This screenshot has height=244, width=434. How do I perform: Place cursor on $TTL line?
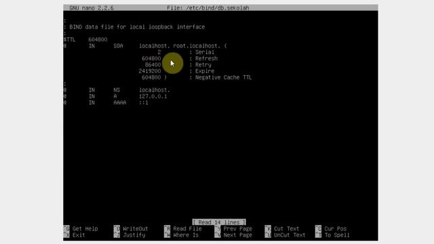point(85,39)
